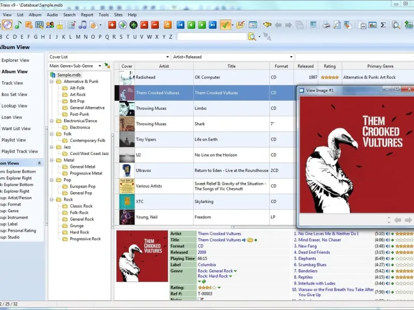Screen dimensions: 414x310
Task: Collapse the Custom Views section chevron
Action: (x=39, y=163)
